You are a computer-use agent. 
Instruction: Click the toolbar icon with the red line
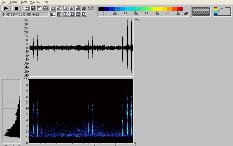pos(53,8)
